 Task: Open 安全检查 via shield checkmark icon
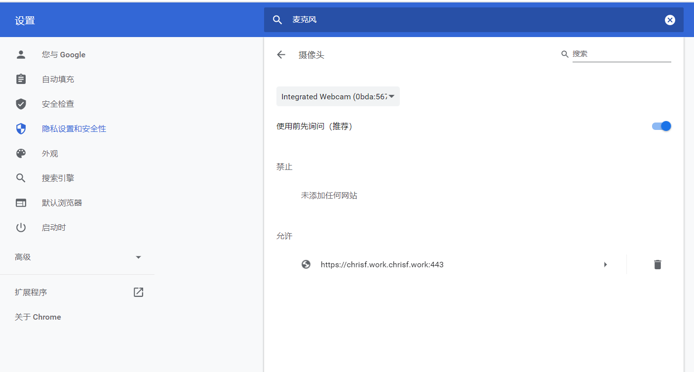[x=21, y=104]
